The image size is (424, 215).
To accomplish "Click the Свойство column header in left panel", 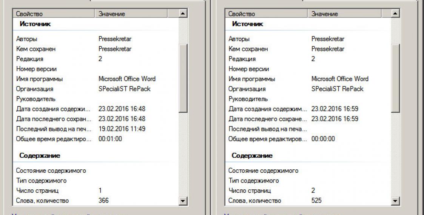I will (54, 14).
